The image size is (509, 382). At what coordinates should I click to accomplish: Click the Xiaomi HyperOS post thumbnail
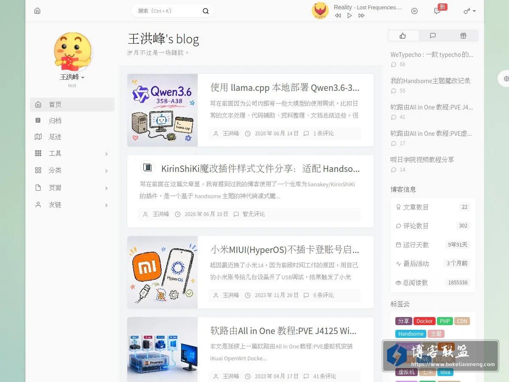[162, 272]
